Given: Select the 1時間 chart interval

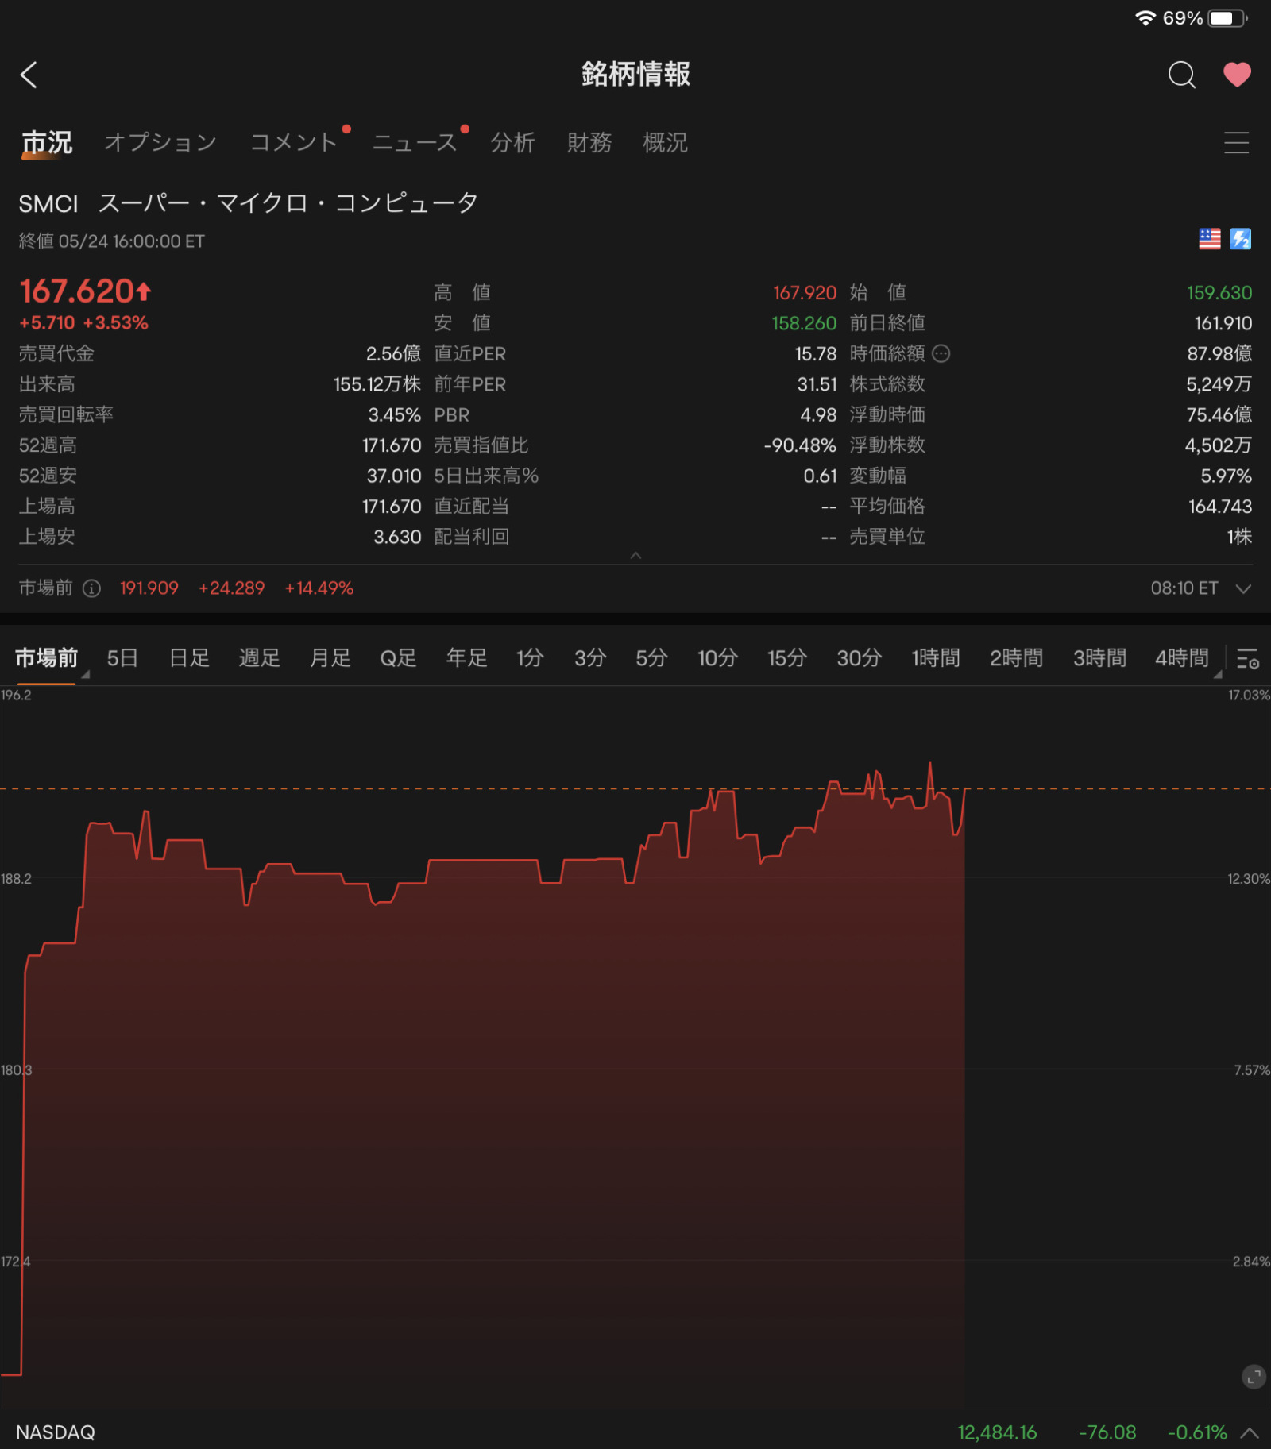Looking at the screenshot, I should [935, 658].
